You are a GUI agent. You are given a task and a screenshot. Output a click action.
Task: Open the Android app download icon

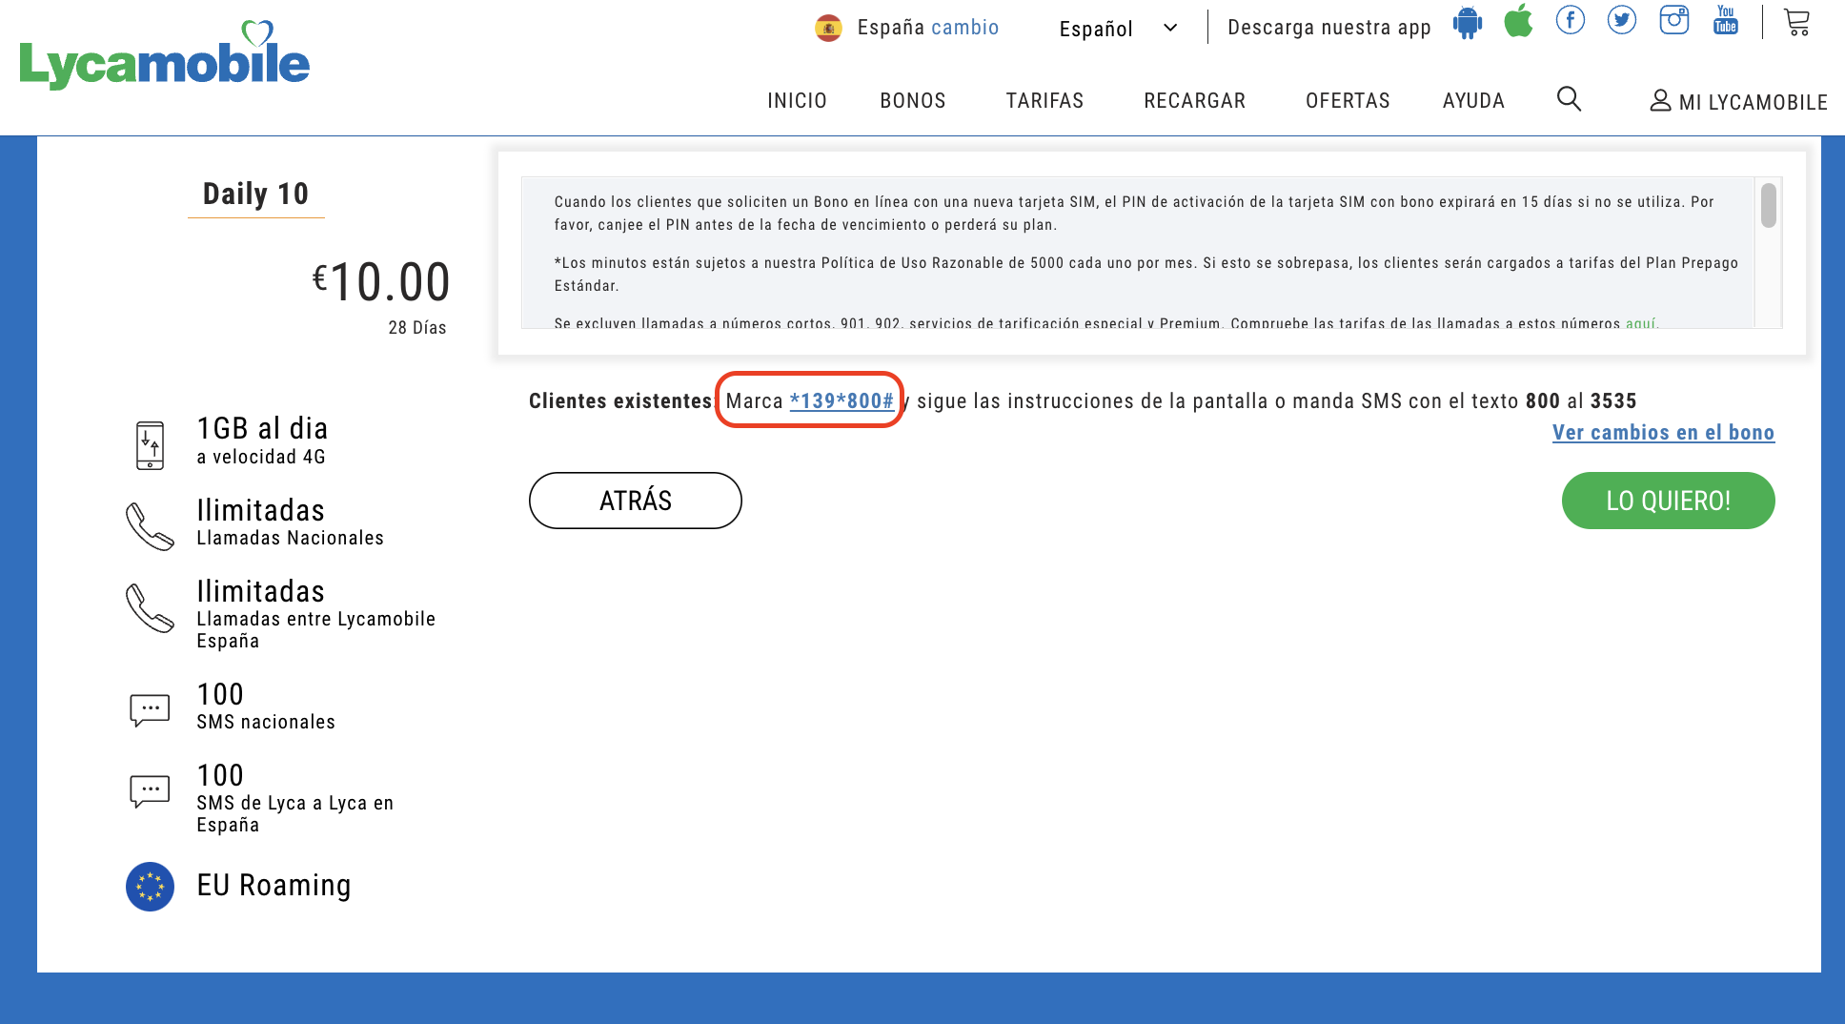pyautogui.click(x=1468, y=23)
